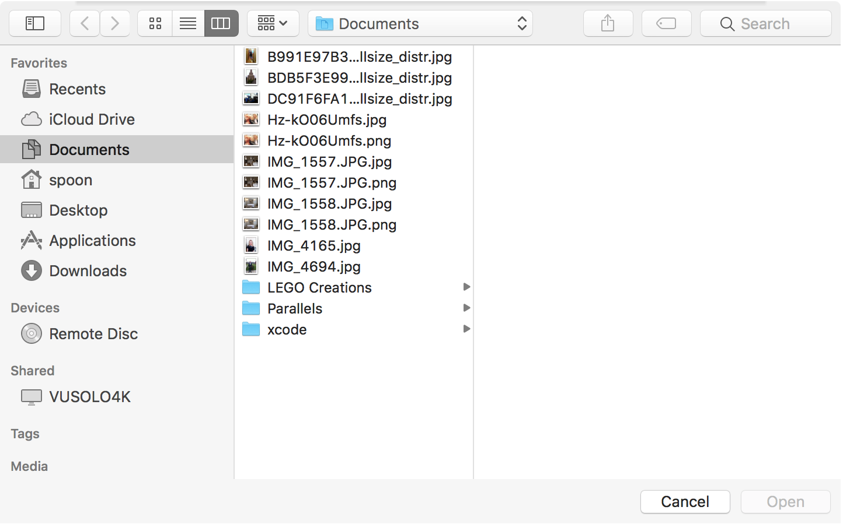Viewport: 843px width, 528px height.
Task: Click the Share icon in toolbar
Action: (608, 23)
